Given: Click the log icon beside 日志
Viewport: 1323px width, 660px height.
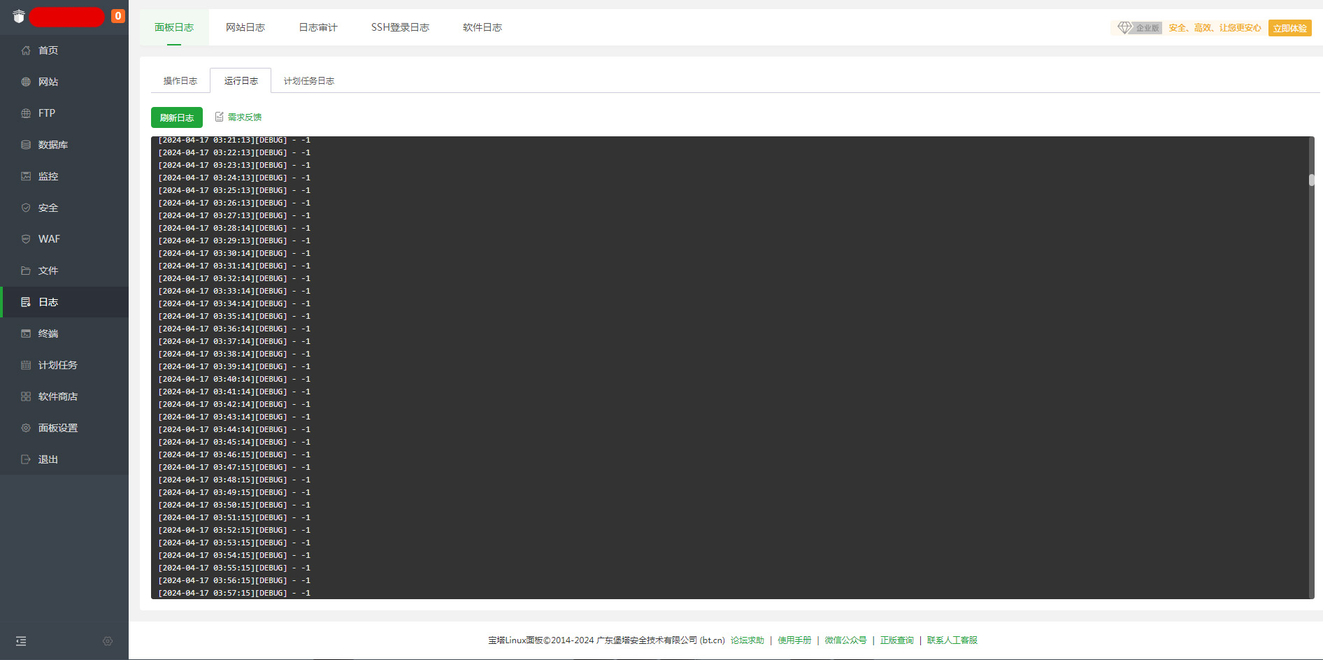Looking at the screenshot, I should 26,302.
